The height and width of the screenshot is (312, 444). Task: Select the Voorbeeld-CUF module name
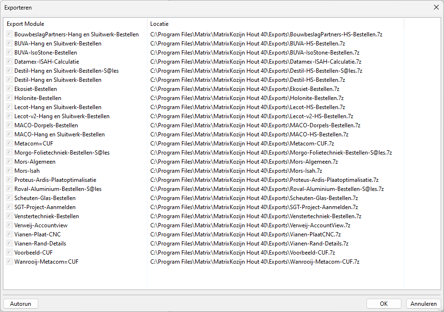[x=33, y=253]
